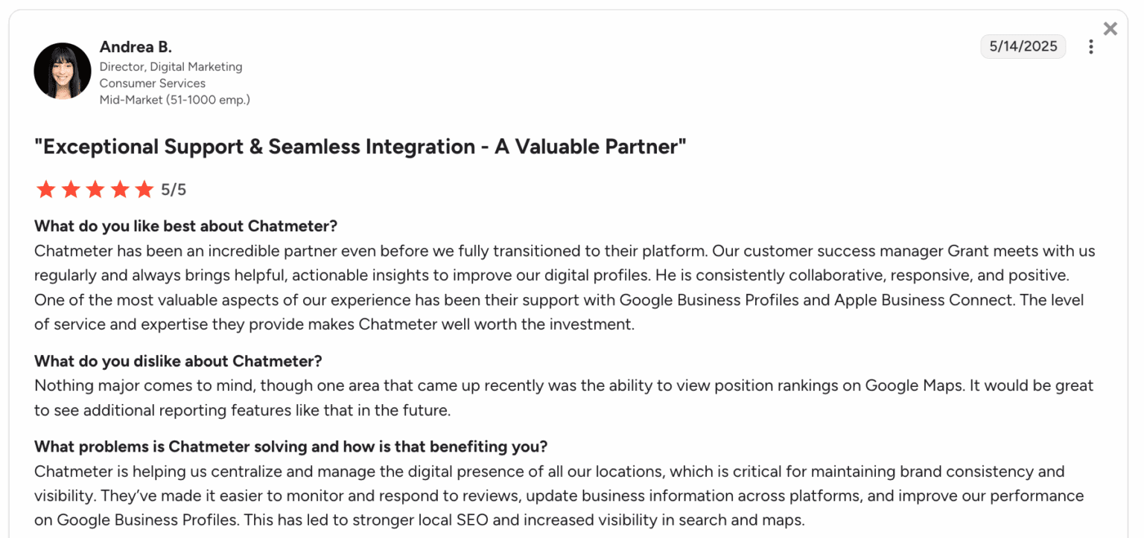Click the reviewer name Andrea B.

pyautogui.click(x=136, y=47)
